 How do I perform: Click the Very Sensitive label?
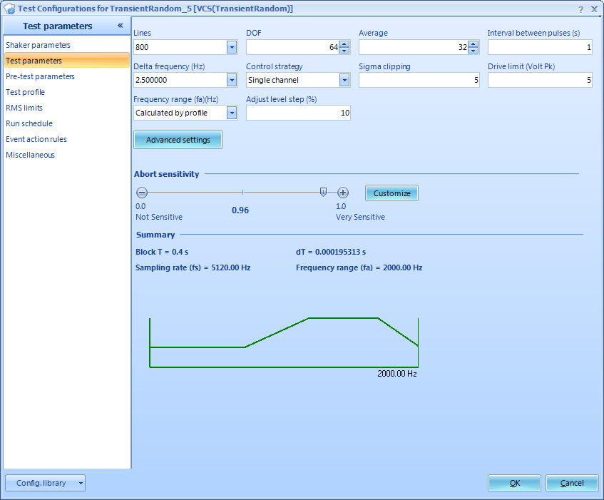pyautogui.click(x=360, y=218)
